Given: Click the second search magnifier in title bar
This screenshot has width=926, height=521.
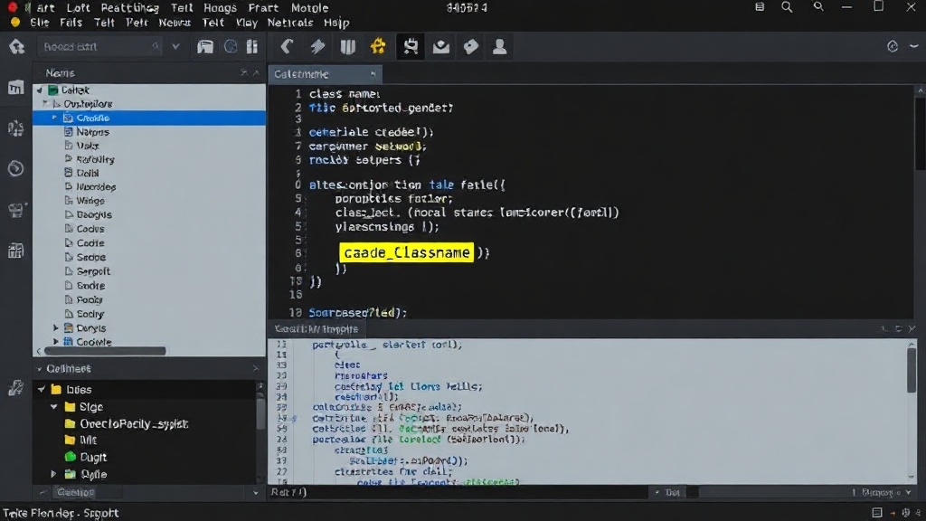Looking at the screenshot, I should coord(817,6).
